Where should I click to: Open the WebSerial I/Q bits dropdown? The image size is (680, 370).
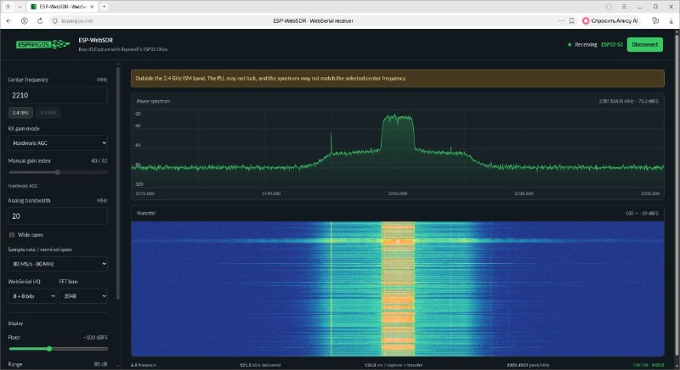point(32,296)
